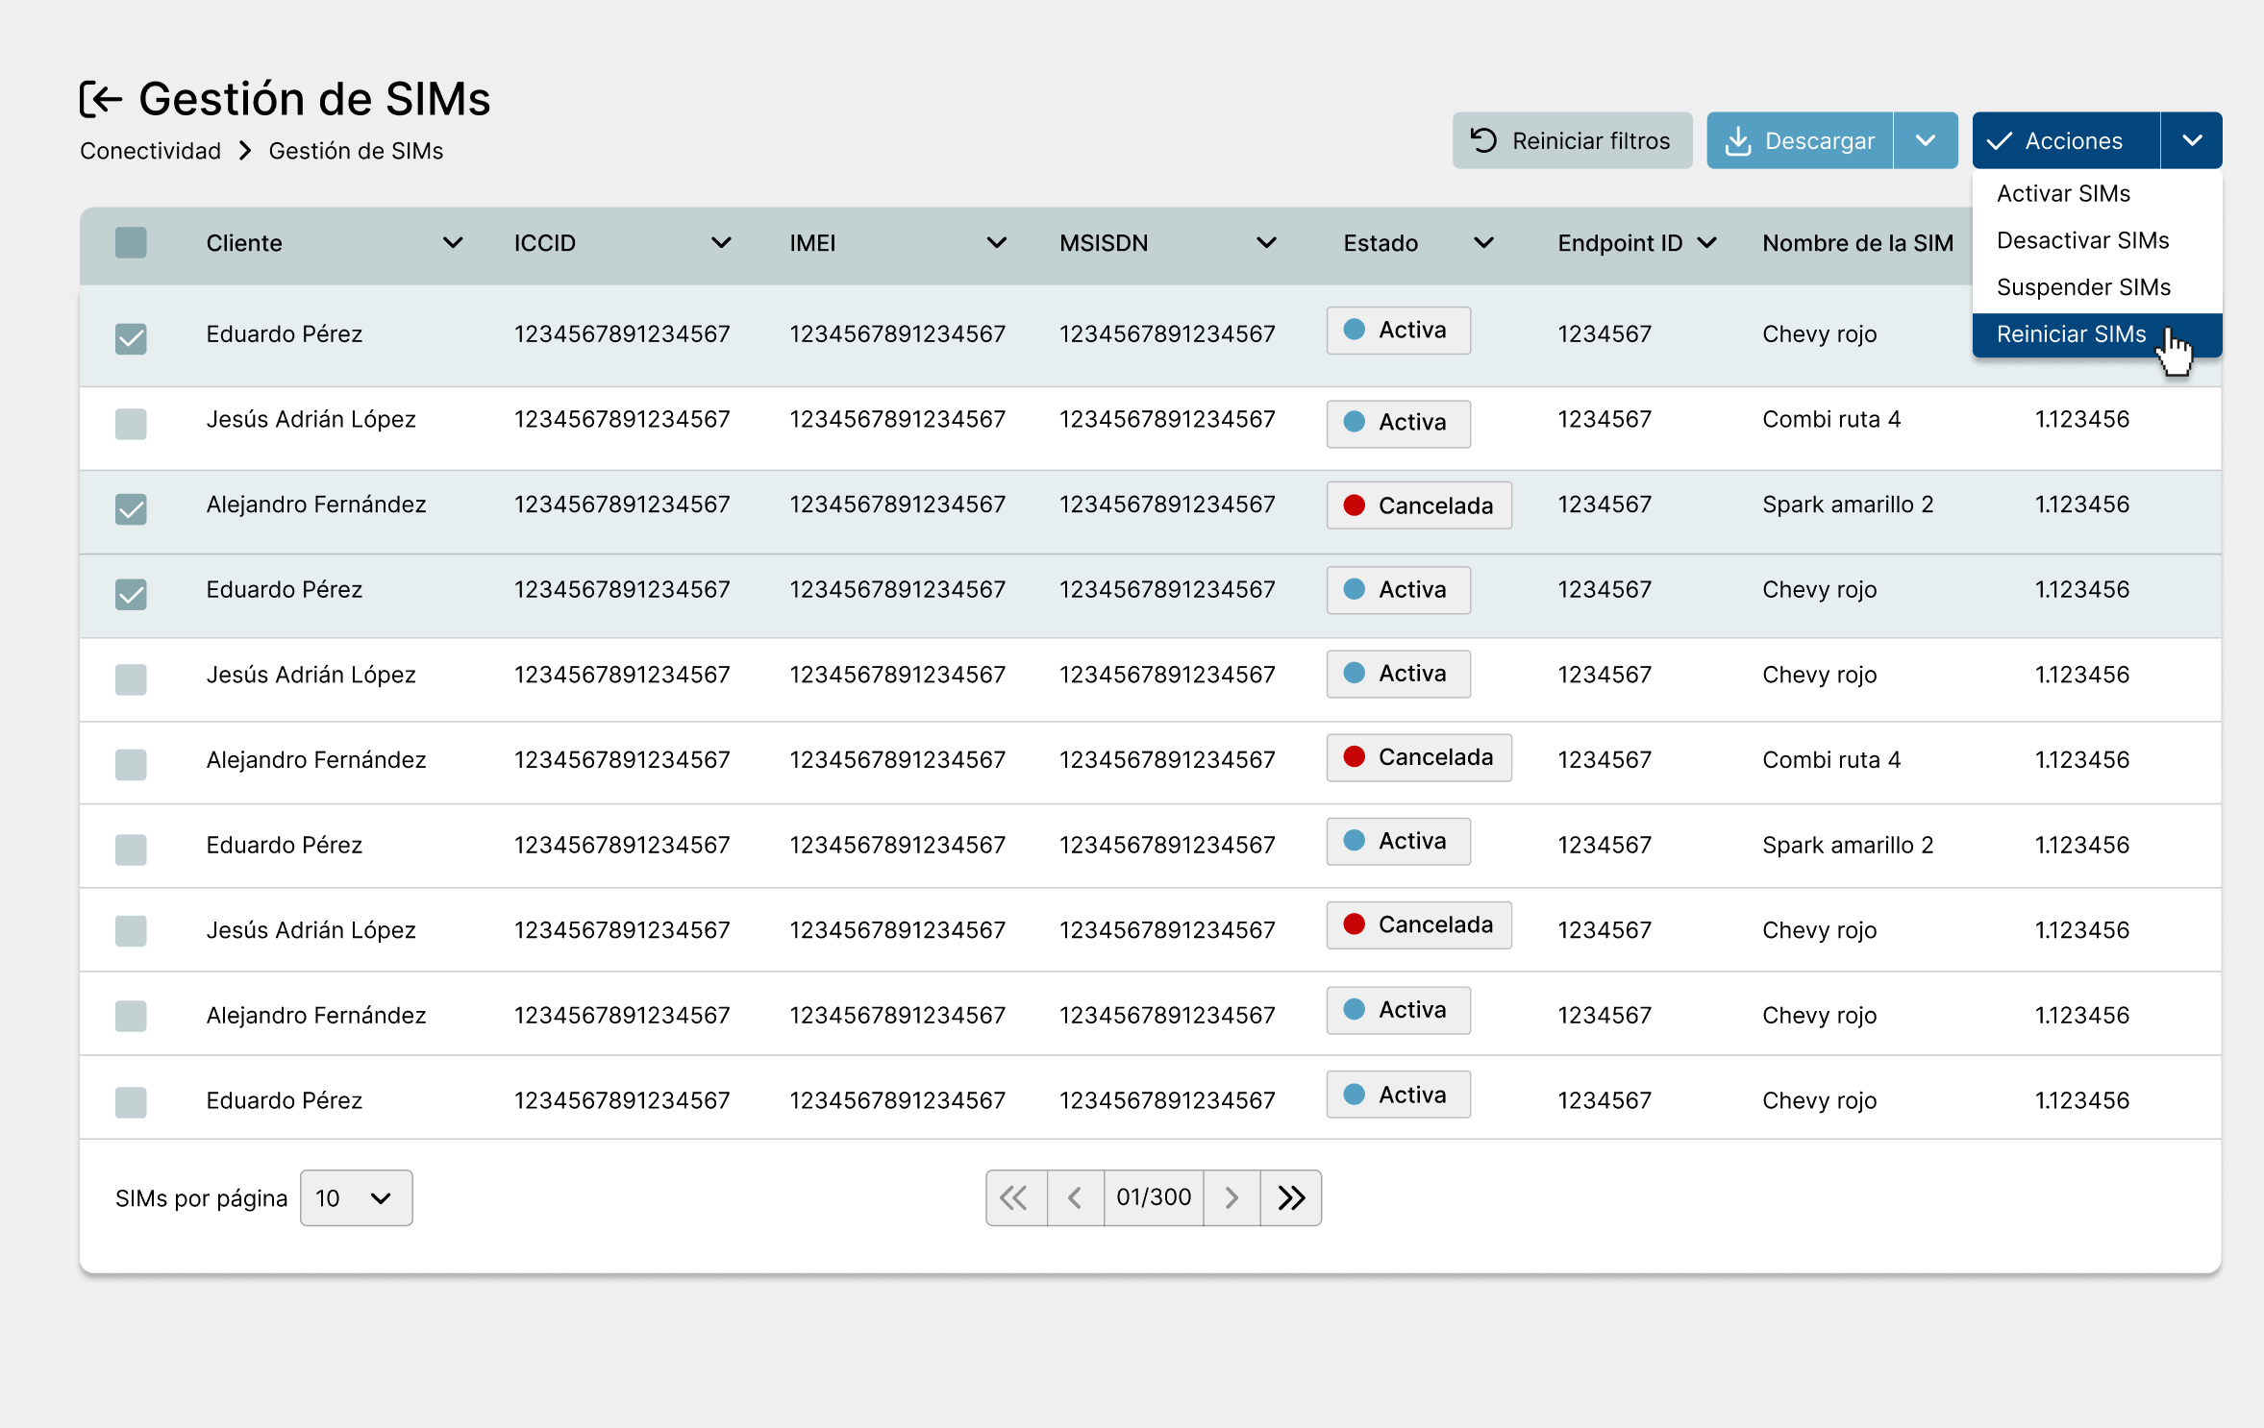Click the Conectividad breadcrumb link
Screen dimensions: 2264x1428
150,151
